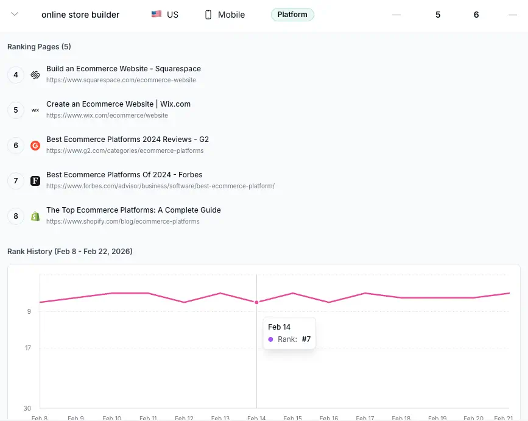Screen dimensions: 528x421
Task: Click the Wix favicon in the ranking list
Action: (35, 110)
